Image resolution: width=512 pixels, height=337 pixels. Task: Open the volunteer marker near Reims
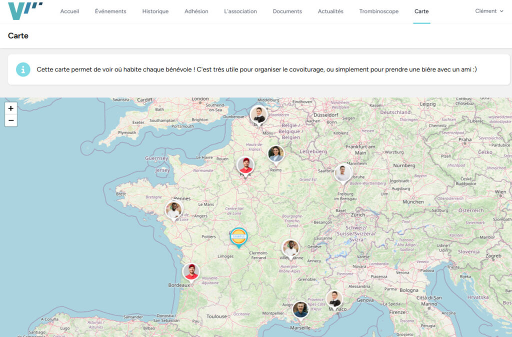pos(276,154)
